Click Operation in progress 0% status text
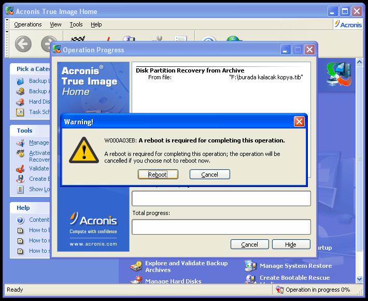 [318, 290]
